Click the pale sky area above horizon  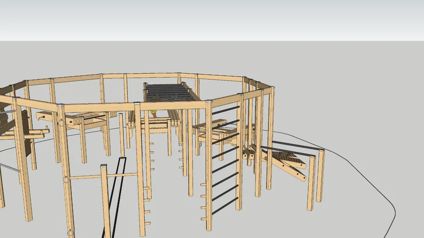point(212,19)
